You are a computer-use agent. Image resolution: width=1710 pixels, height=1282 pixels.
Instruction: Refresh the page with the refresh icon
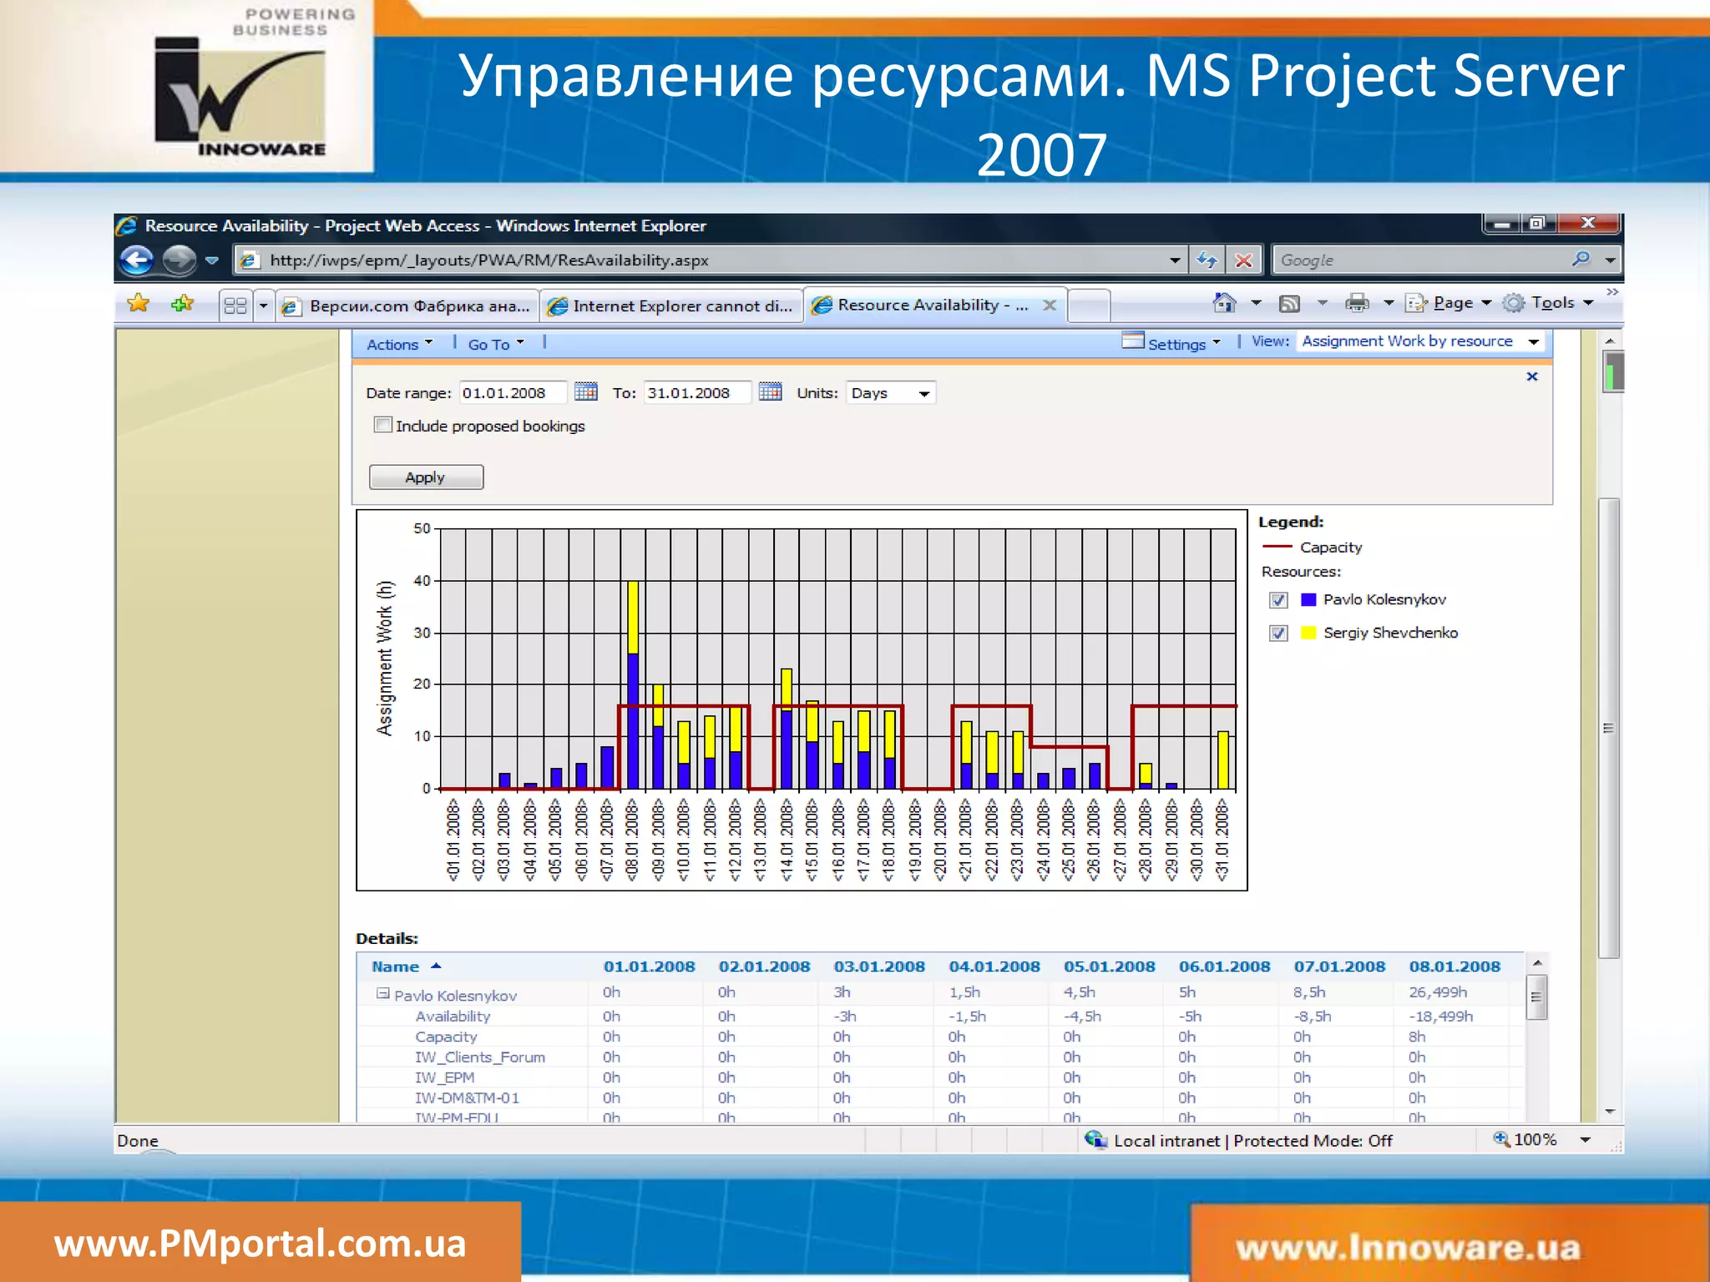point(1207,260)
